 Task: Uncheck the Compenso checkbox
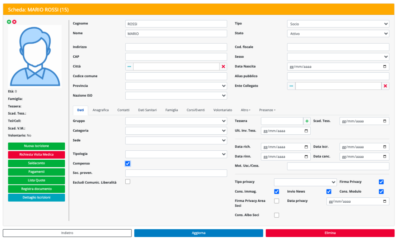[128, 164]
